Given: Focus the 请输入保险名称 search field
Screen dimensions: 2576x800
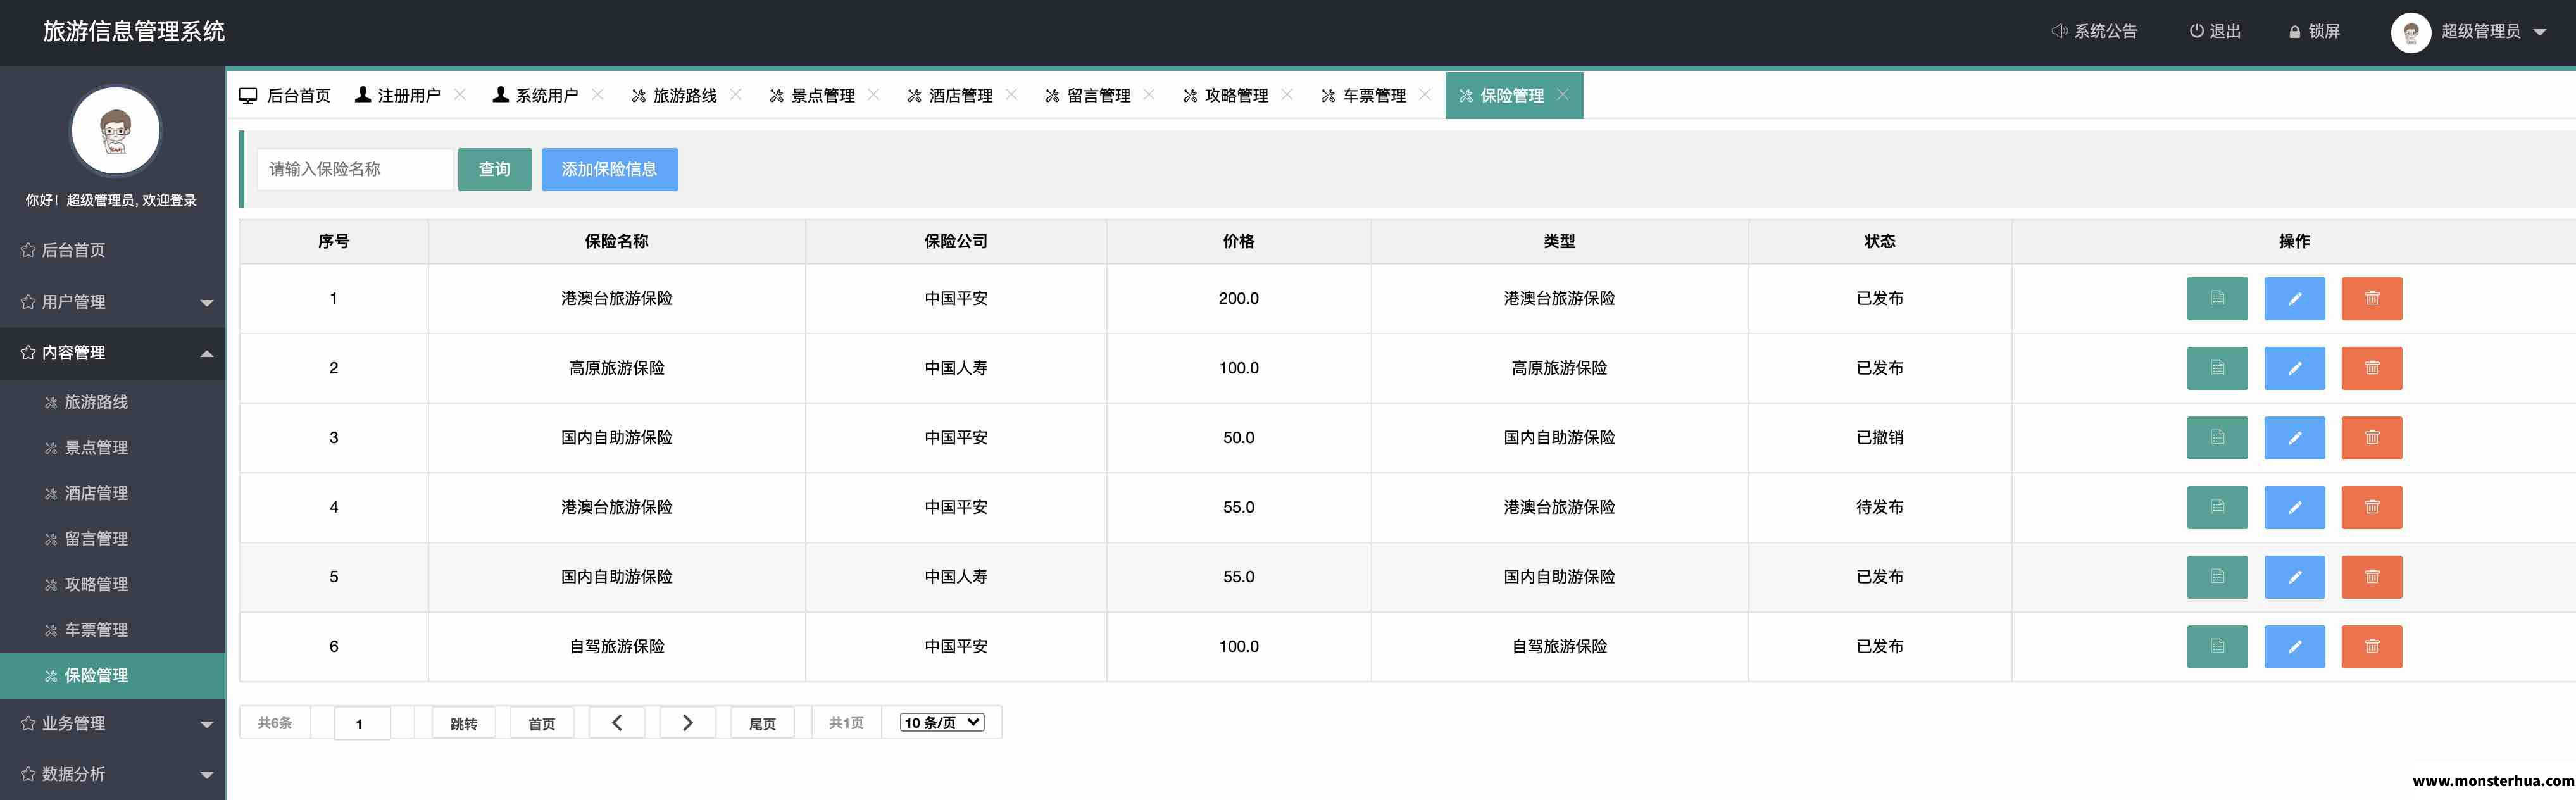Looking at the screenshot, I should [x=355, y=169].
